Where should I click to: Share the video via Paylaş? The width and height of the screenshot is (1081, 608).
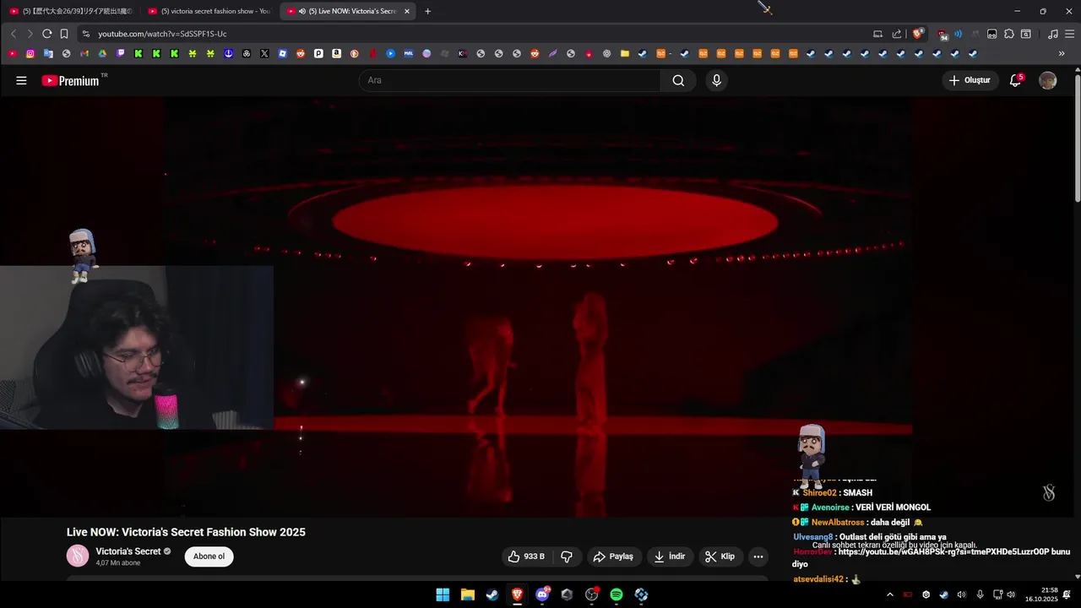613,556
